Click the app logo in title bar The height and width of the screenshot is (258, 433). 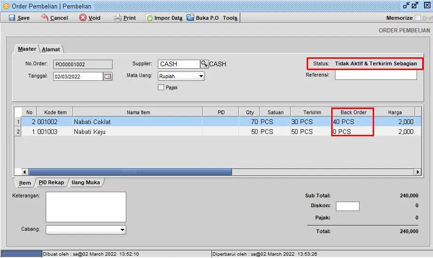(6, 6)
